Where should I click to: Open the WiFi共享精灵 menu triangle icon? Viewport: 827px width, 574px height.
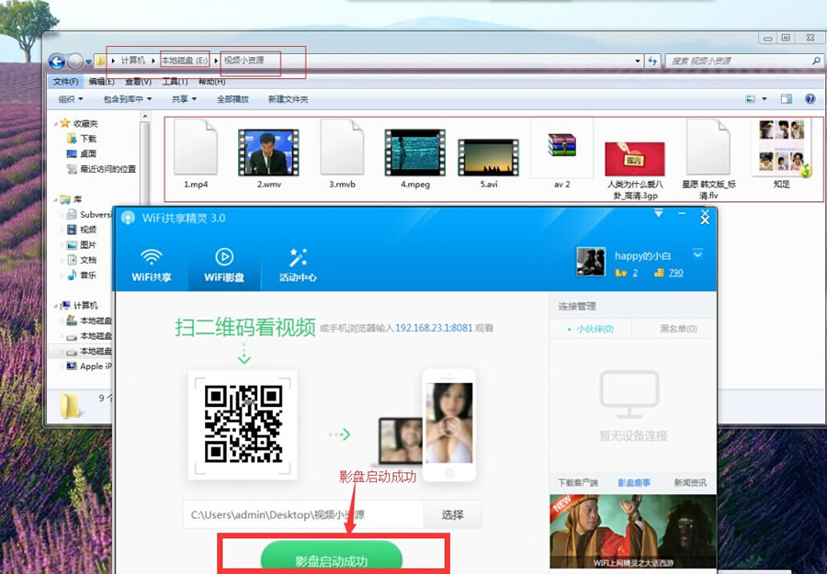point(659,213)
